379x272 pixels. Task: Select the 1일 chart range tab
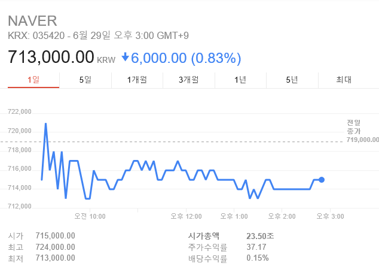[x=33, y=80]
